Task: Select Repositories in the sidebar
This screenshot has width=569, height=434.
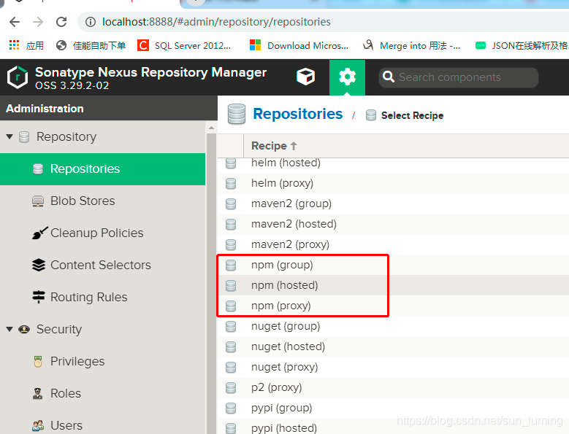Action: point(103,168)
